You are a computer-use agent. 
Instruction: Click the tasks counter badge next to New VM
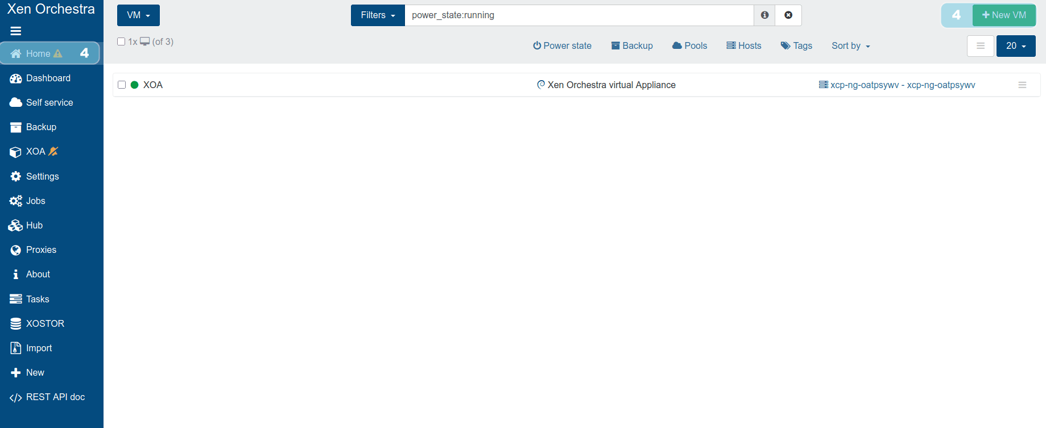pyautogui.click(x=957, y=15)
